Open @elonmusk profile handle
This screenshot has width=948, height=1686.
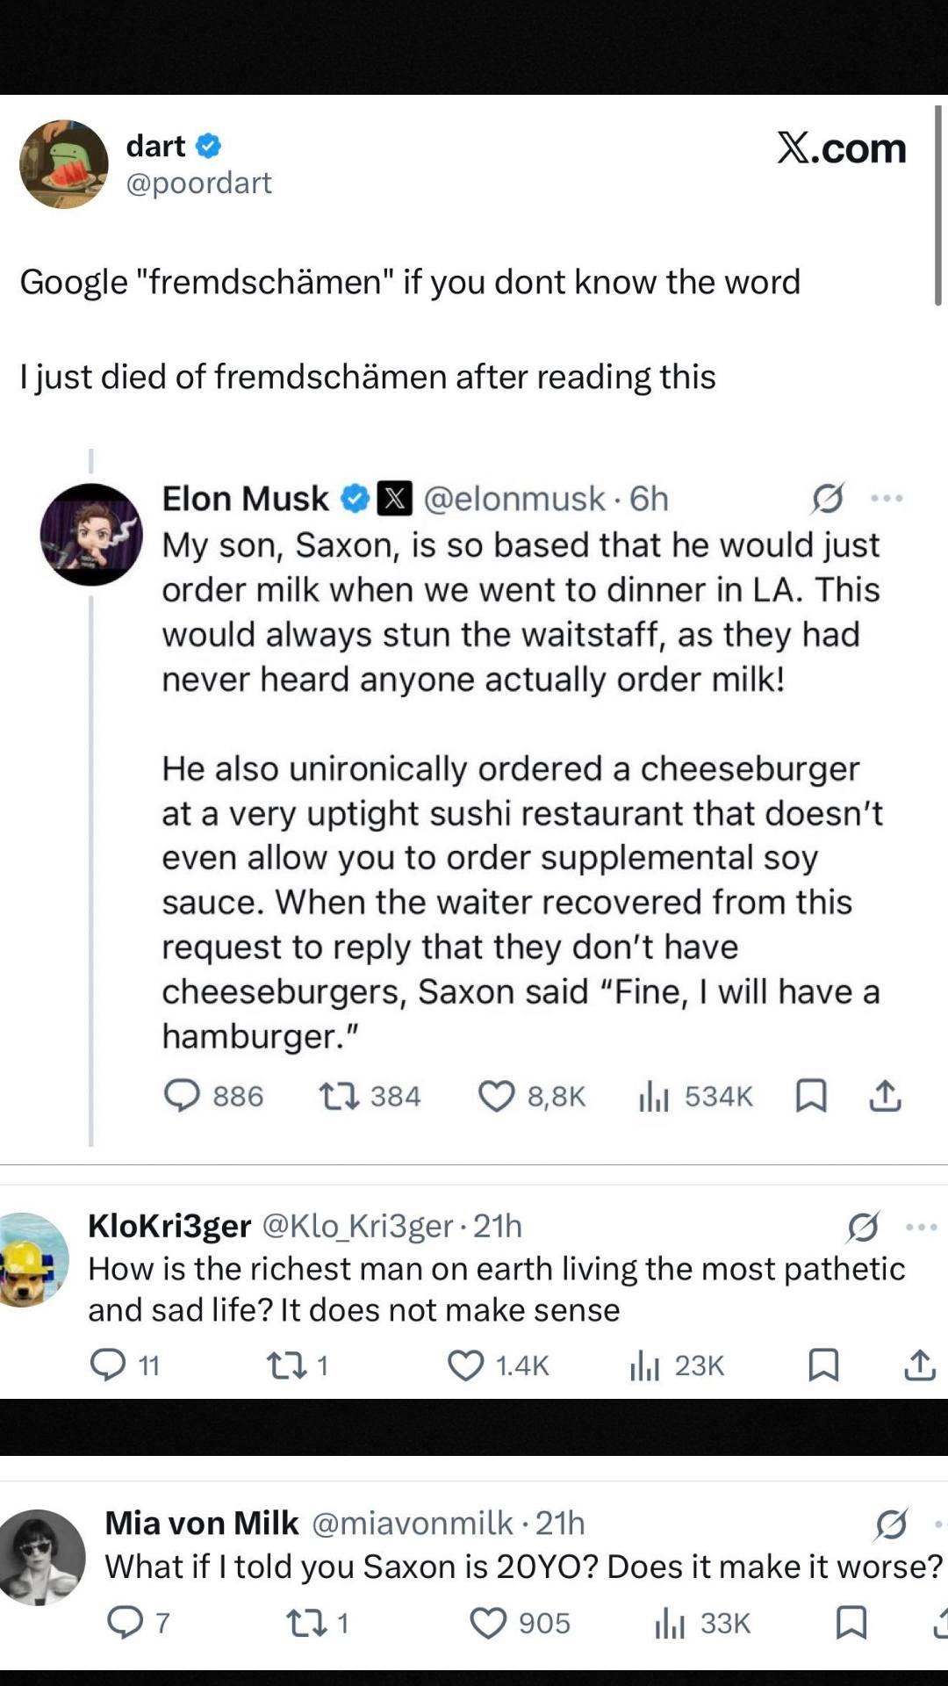pos(514,499)
